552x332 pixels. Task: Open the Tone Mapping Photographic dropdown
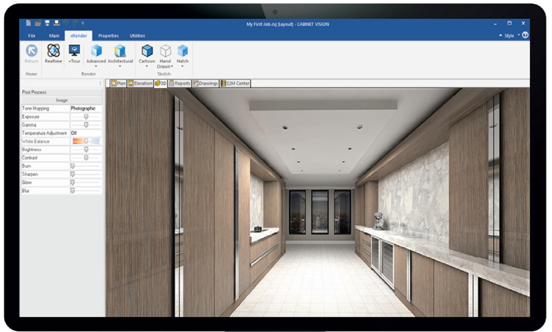[x=86, y=109]
